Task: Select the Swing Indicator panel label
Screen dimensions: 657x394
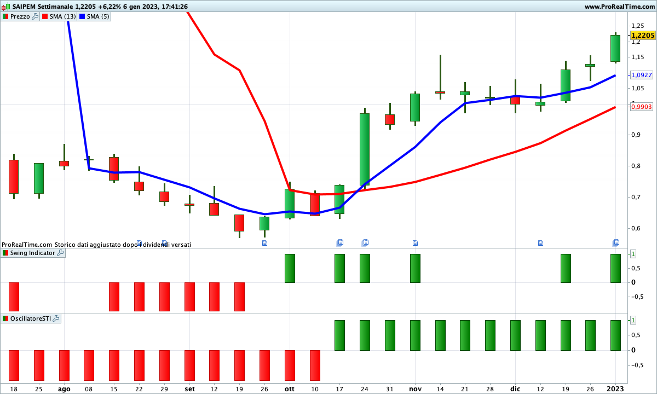Action: pyautogui.click(x=33, y=253)
